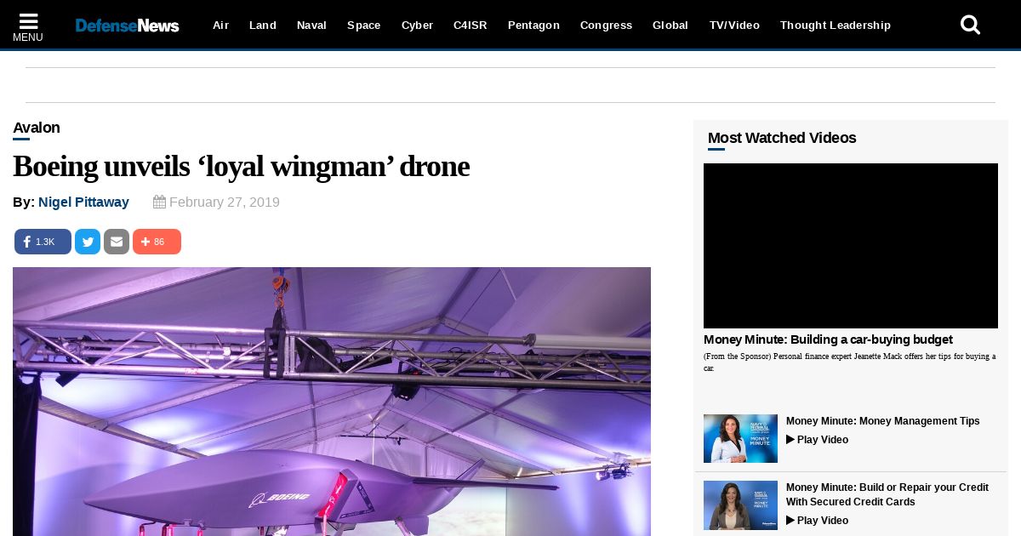Click 'Build or Repair your Credit' title
This screenshot has height=536, width=1021.
click(887, 494)
